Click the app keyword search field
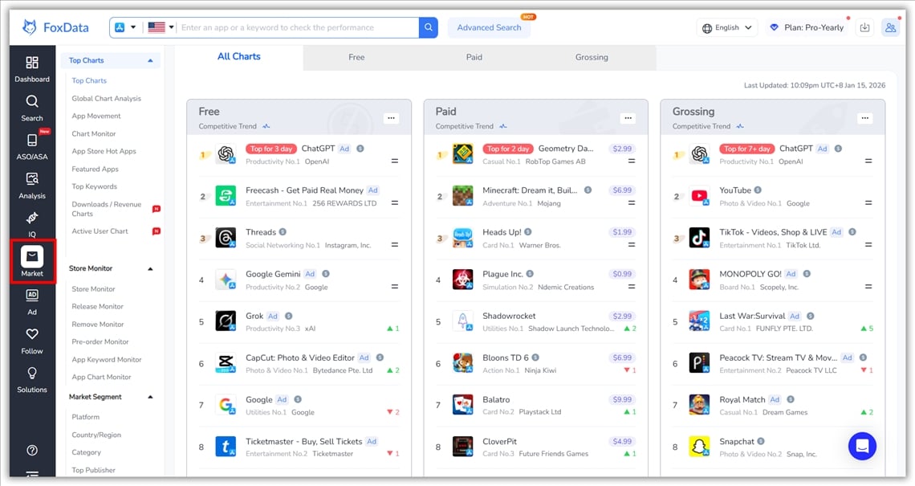This screenshot has width=915, height=486. [x=281, y=27]
